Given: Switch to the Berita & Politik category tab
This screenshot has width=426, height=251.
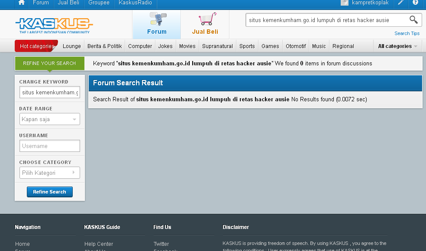Looking at the screenshot, I should point(104,46).
